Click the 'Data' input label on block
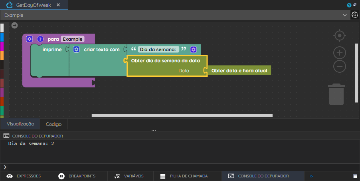Screen dimensions: 360x181 184,71
